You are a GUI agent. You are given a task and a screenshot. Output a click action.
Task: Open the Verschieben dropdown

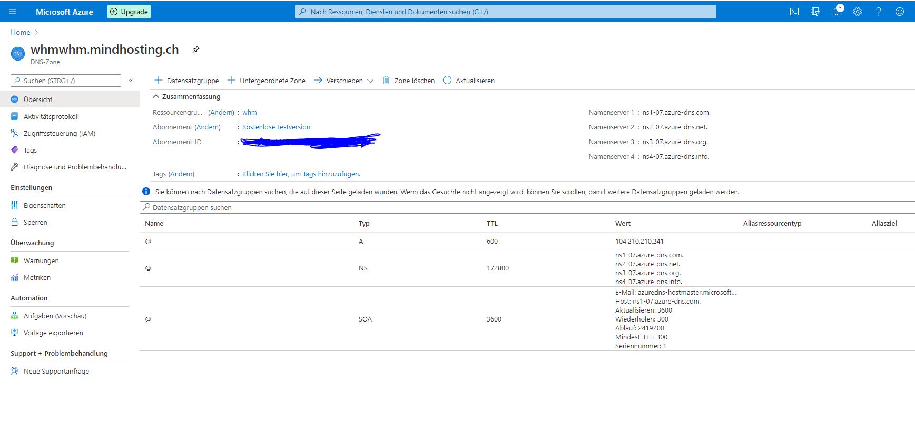[343, 81]
